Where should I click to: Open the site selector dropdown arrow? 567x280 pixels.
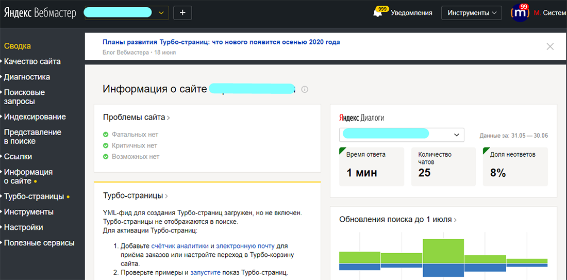pos(161,13)
